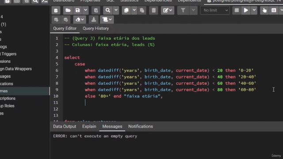This screenshot has height=159, width=283.
Task: Open the Dependencies top tab
Action: pyautogui.click(x=158, y=1)
